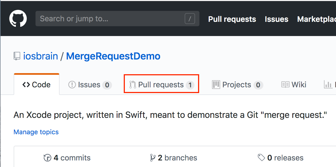Open Pull requests in top navigation
The image size is (336, 167).
pyautogui.click(x=232, y=19)
